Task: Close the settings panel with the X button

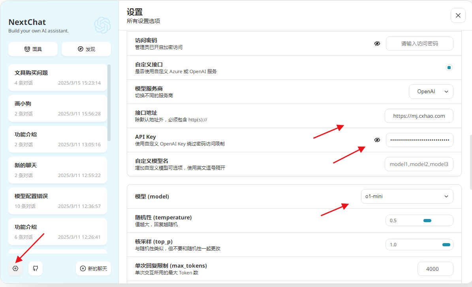Action: [458, 15]
